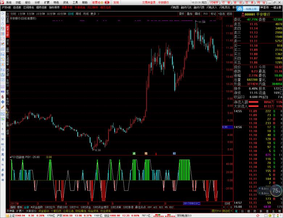Click 一键全撤 shortcut
This screenshot has height=218, width=283.
pos(276,7)
